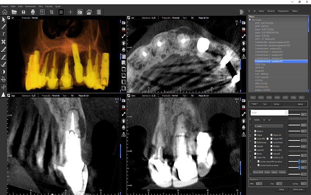Click the Salvar como... button
Screen dimensions: 311x195
(x=298, y=189)
